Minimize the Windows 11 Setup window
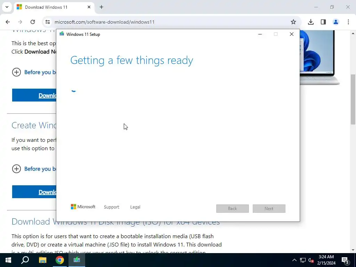 pyautogui.click(x=260, y=34)
